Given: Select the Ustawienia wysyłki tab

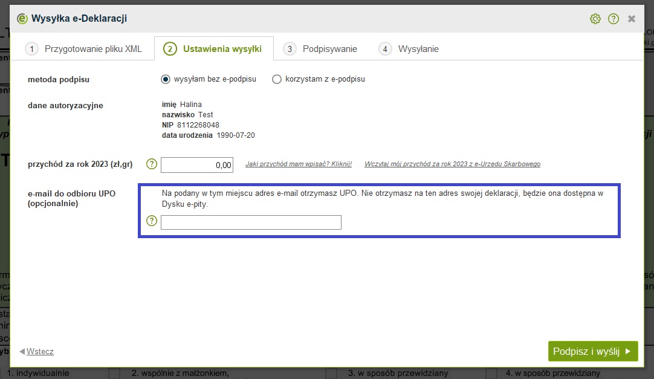Looking at the screenshot, I should pos(213,49).
